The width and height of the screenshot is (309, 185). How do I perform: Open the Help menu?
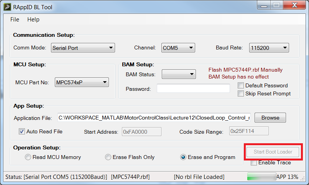click(33, 20)
